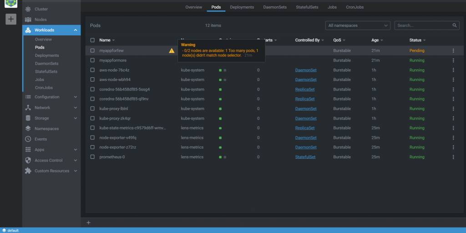Expand the Configuration section chevron

click(76, 97)
